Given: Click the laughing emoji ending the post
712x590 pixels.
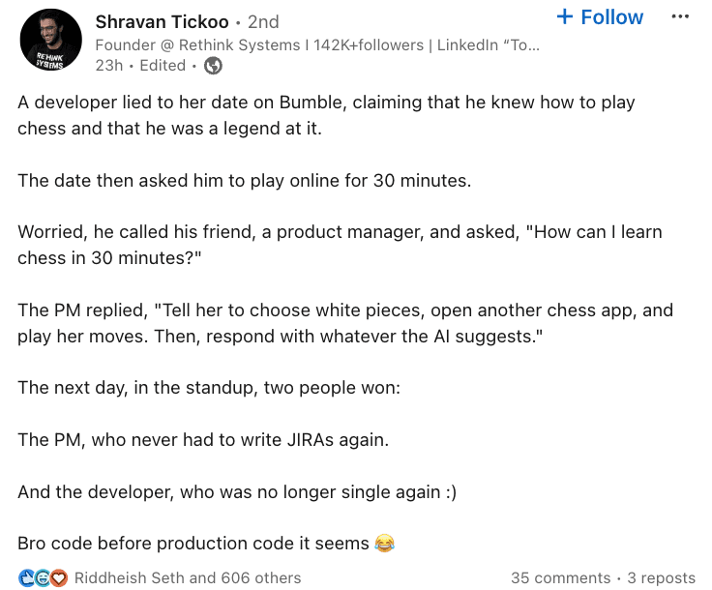Looking at the screenshot, I should tap(385, 544).
